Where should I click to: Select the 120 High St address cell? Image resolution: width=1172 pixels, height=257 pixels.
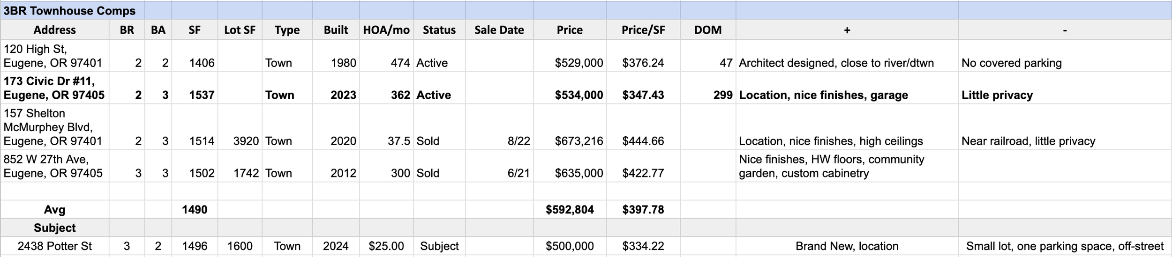coord(54,56)
